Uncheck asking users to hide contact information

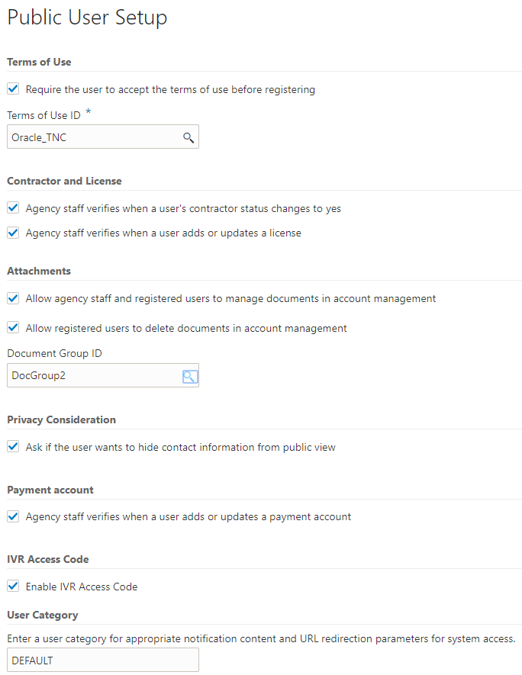click(x=13, y=446)
